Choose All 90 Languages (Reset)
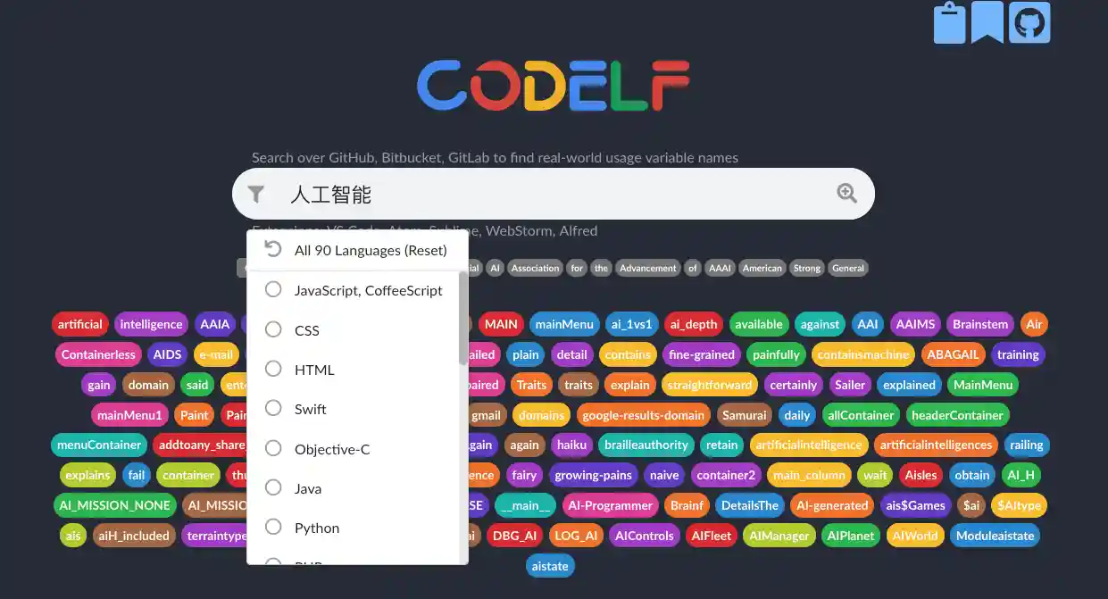The image size is (1108, 599). tap(357, 250)
